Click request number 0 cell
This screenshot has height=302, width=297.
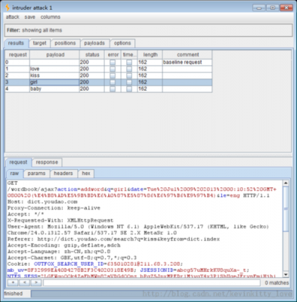17,62
